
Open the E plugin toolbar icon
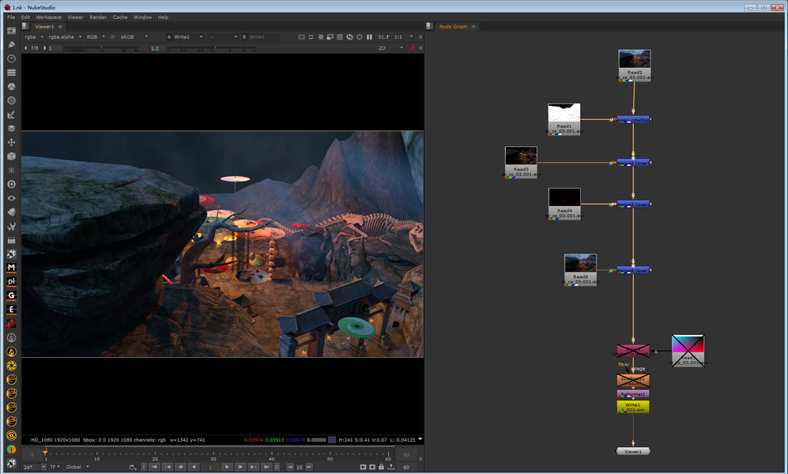(11, 310)
